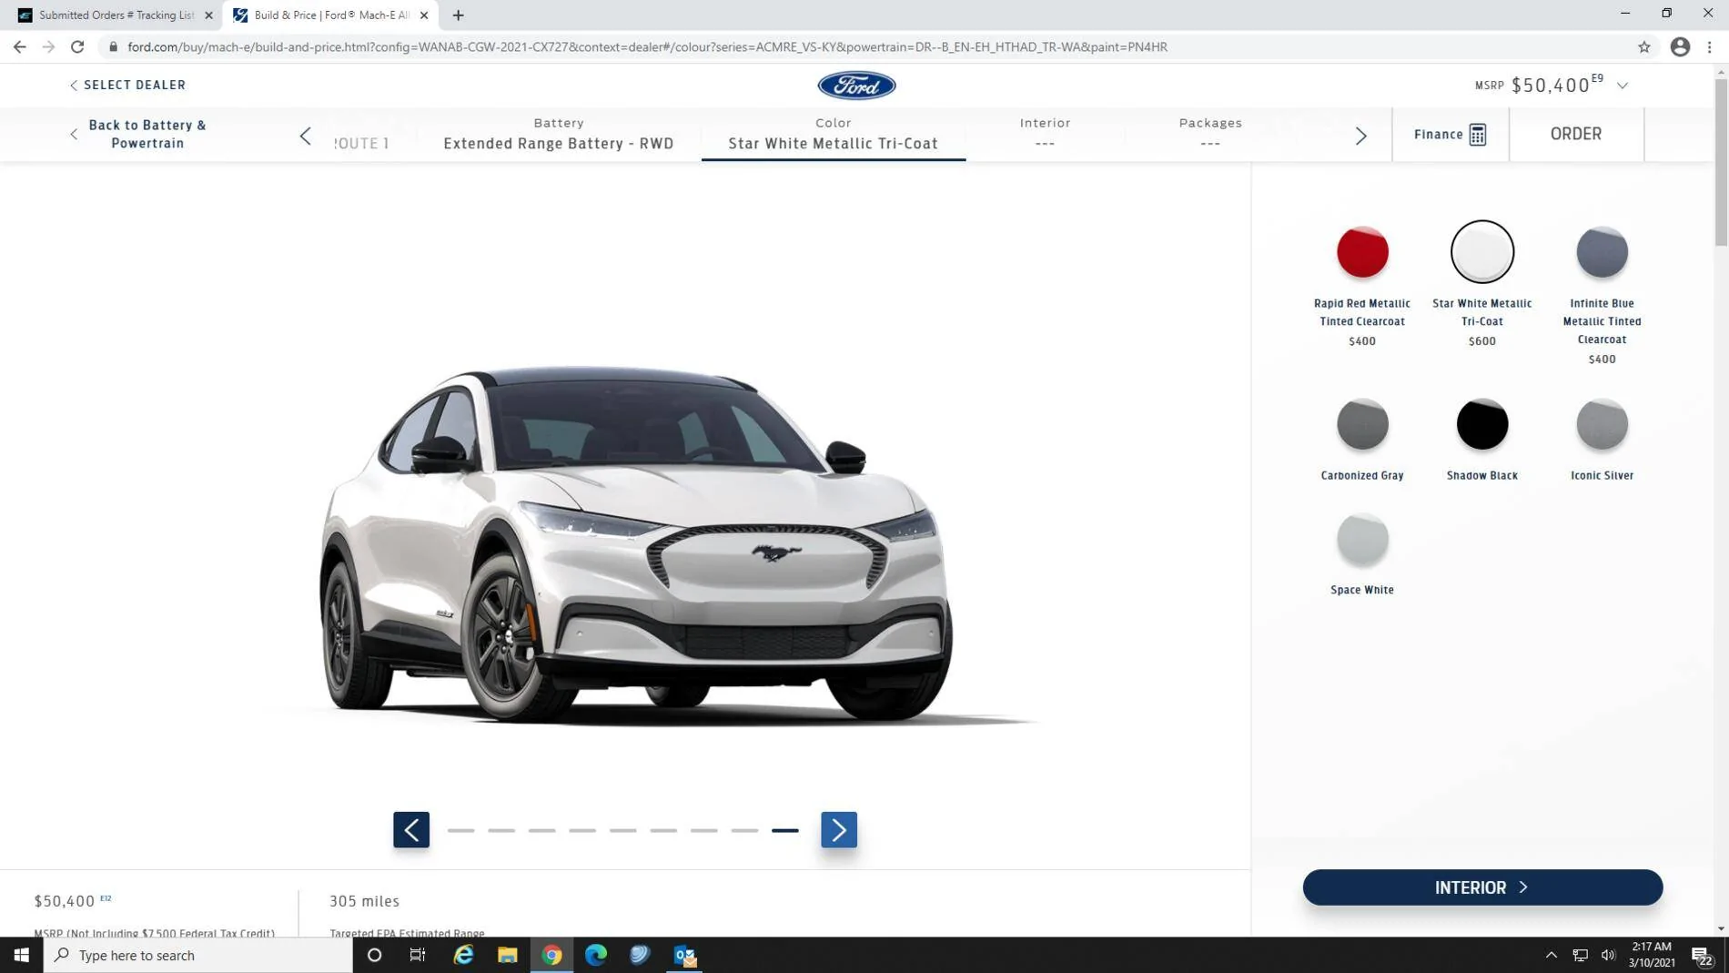
Task: Pick Shadow Black color swatch
Action: pyautogui.click(x=1482, y=424)
